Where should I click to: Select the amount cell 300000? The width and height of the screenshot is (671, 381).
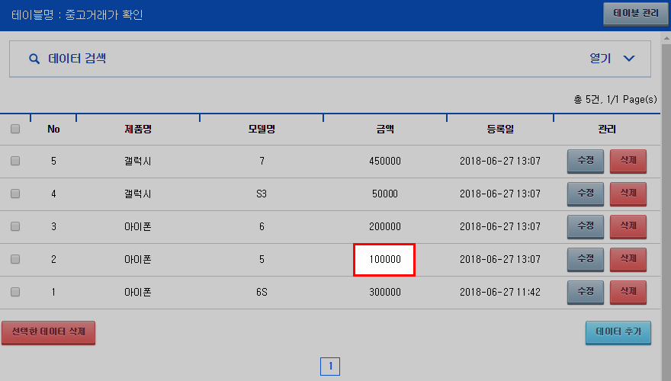385,292
